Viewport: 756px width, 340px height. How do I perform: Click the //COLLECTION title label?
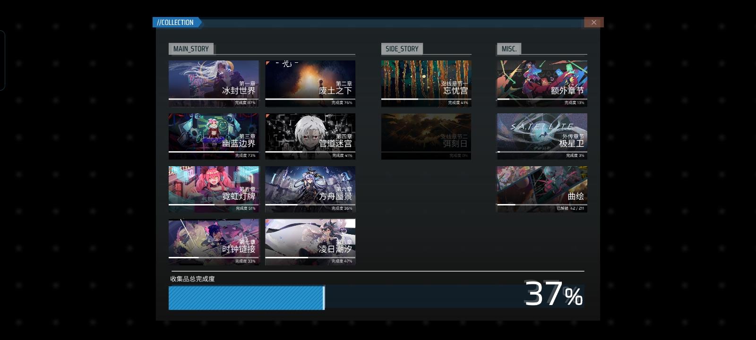176,22
